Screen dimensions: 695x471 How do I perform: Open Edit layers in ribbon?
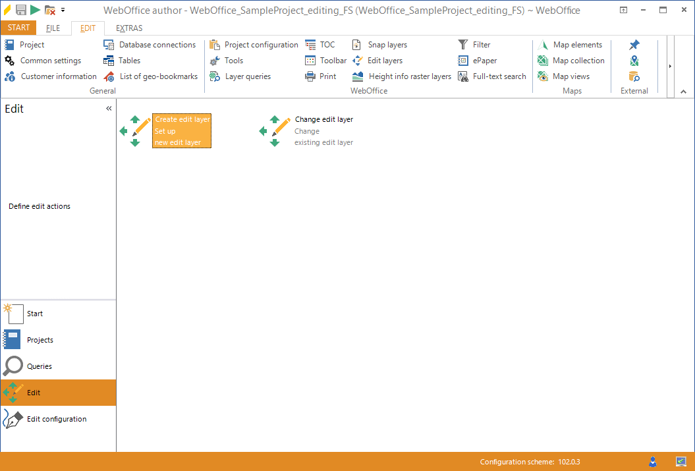tap(377, 61)
